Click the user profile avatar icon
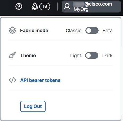The height and width of the screenshot is (121, 123). [67, 6]
